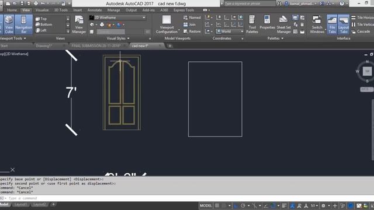Screen dimensions: 374x210
Task: Open Switch Windows dropdown
Action: [x=317, y=24]
